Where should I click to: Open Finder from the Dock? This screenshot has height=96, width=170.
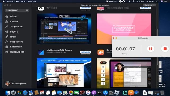8,93
